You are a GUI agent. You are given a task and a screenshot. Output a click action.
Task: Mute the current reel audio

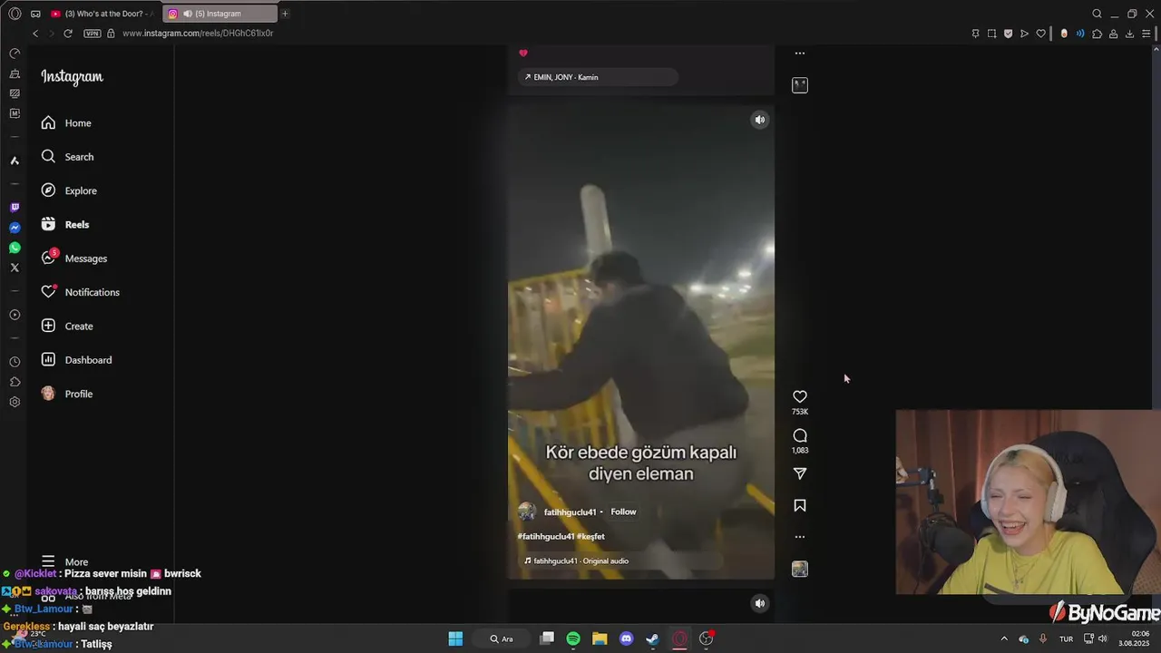(760, 120)
